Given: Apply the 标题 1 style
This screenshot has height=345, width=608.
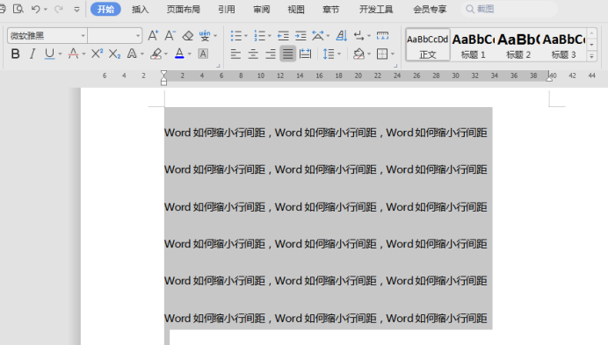Looking at the screenshot, I should pos(473,45).
